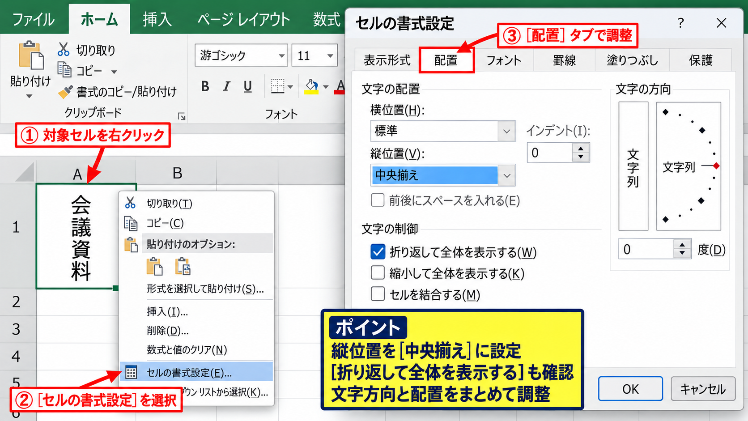748x421 pixels.
Task: Select the vertical 文字列 orientation box
Action: coord(633,166)
